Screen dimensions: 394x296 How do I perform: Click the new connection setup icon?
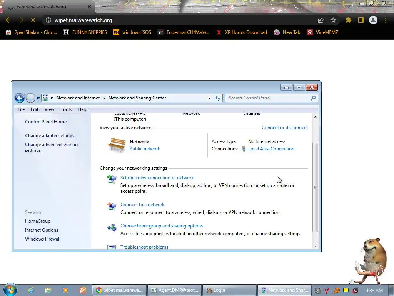(112, 179)
